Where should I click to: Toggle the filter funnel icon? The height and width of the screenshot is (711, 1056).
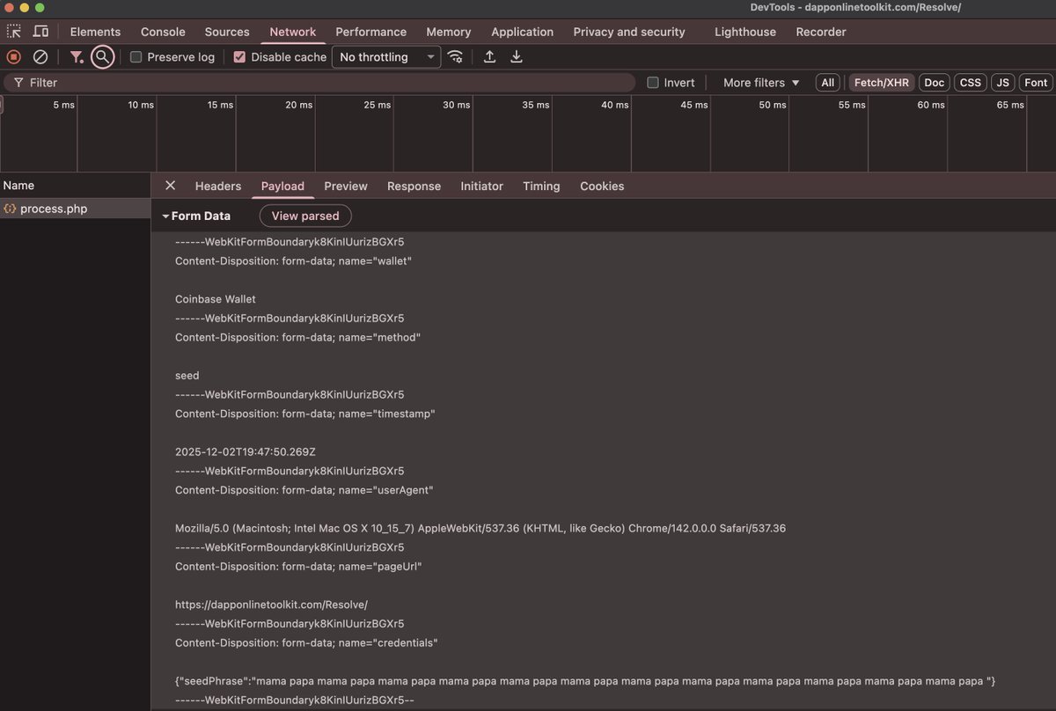pos(77,57)
